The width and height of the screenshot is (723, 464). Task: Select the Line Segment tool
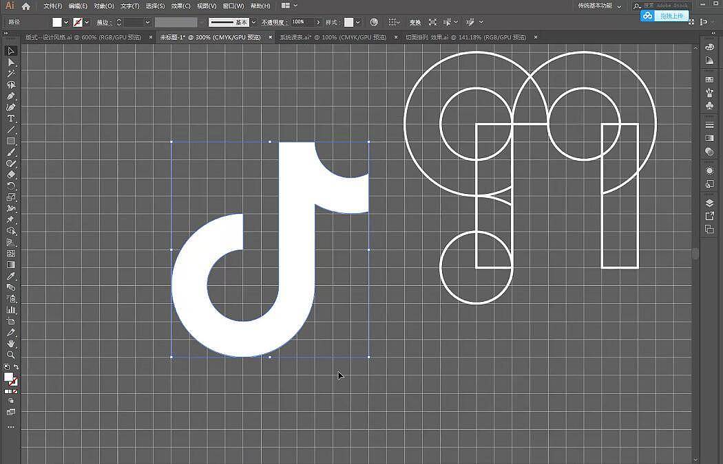(x=11, y=130)
